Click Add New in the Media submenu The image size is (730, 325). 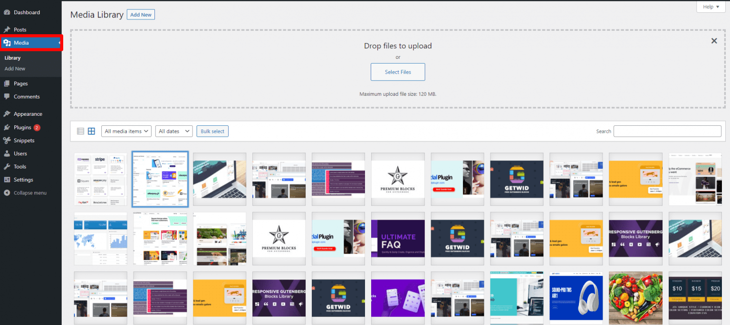[x=14, y=68]
